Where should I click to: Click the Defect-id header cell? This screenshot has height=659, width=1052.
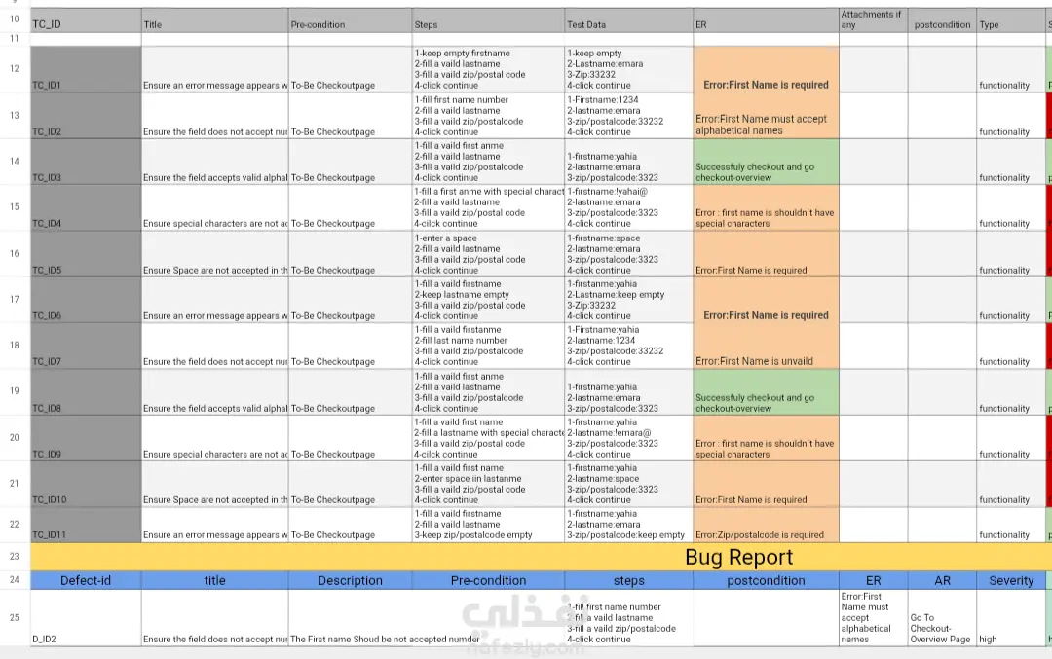click(x=86, y=580)
